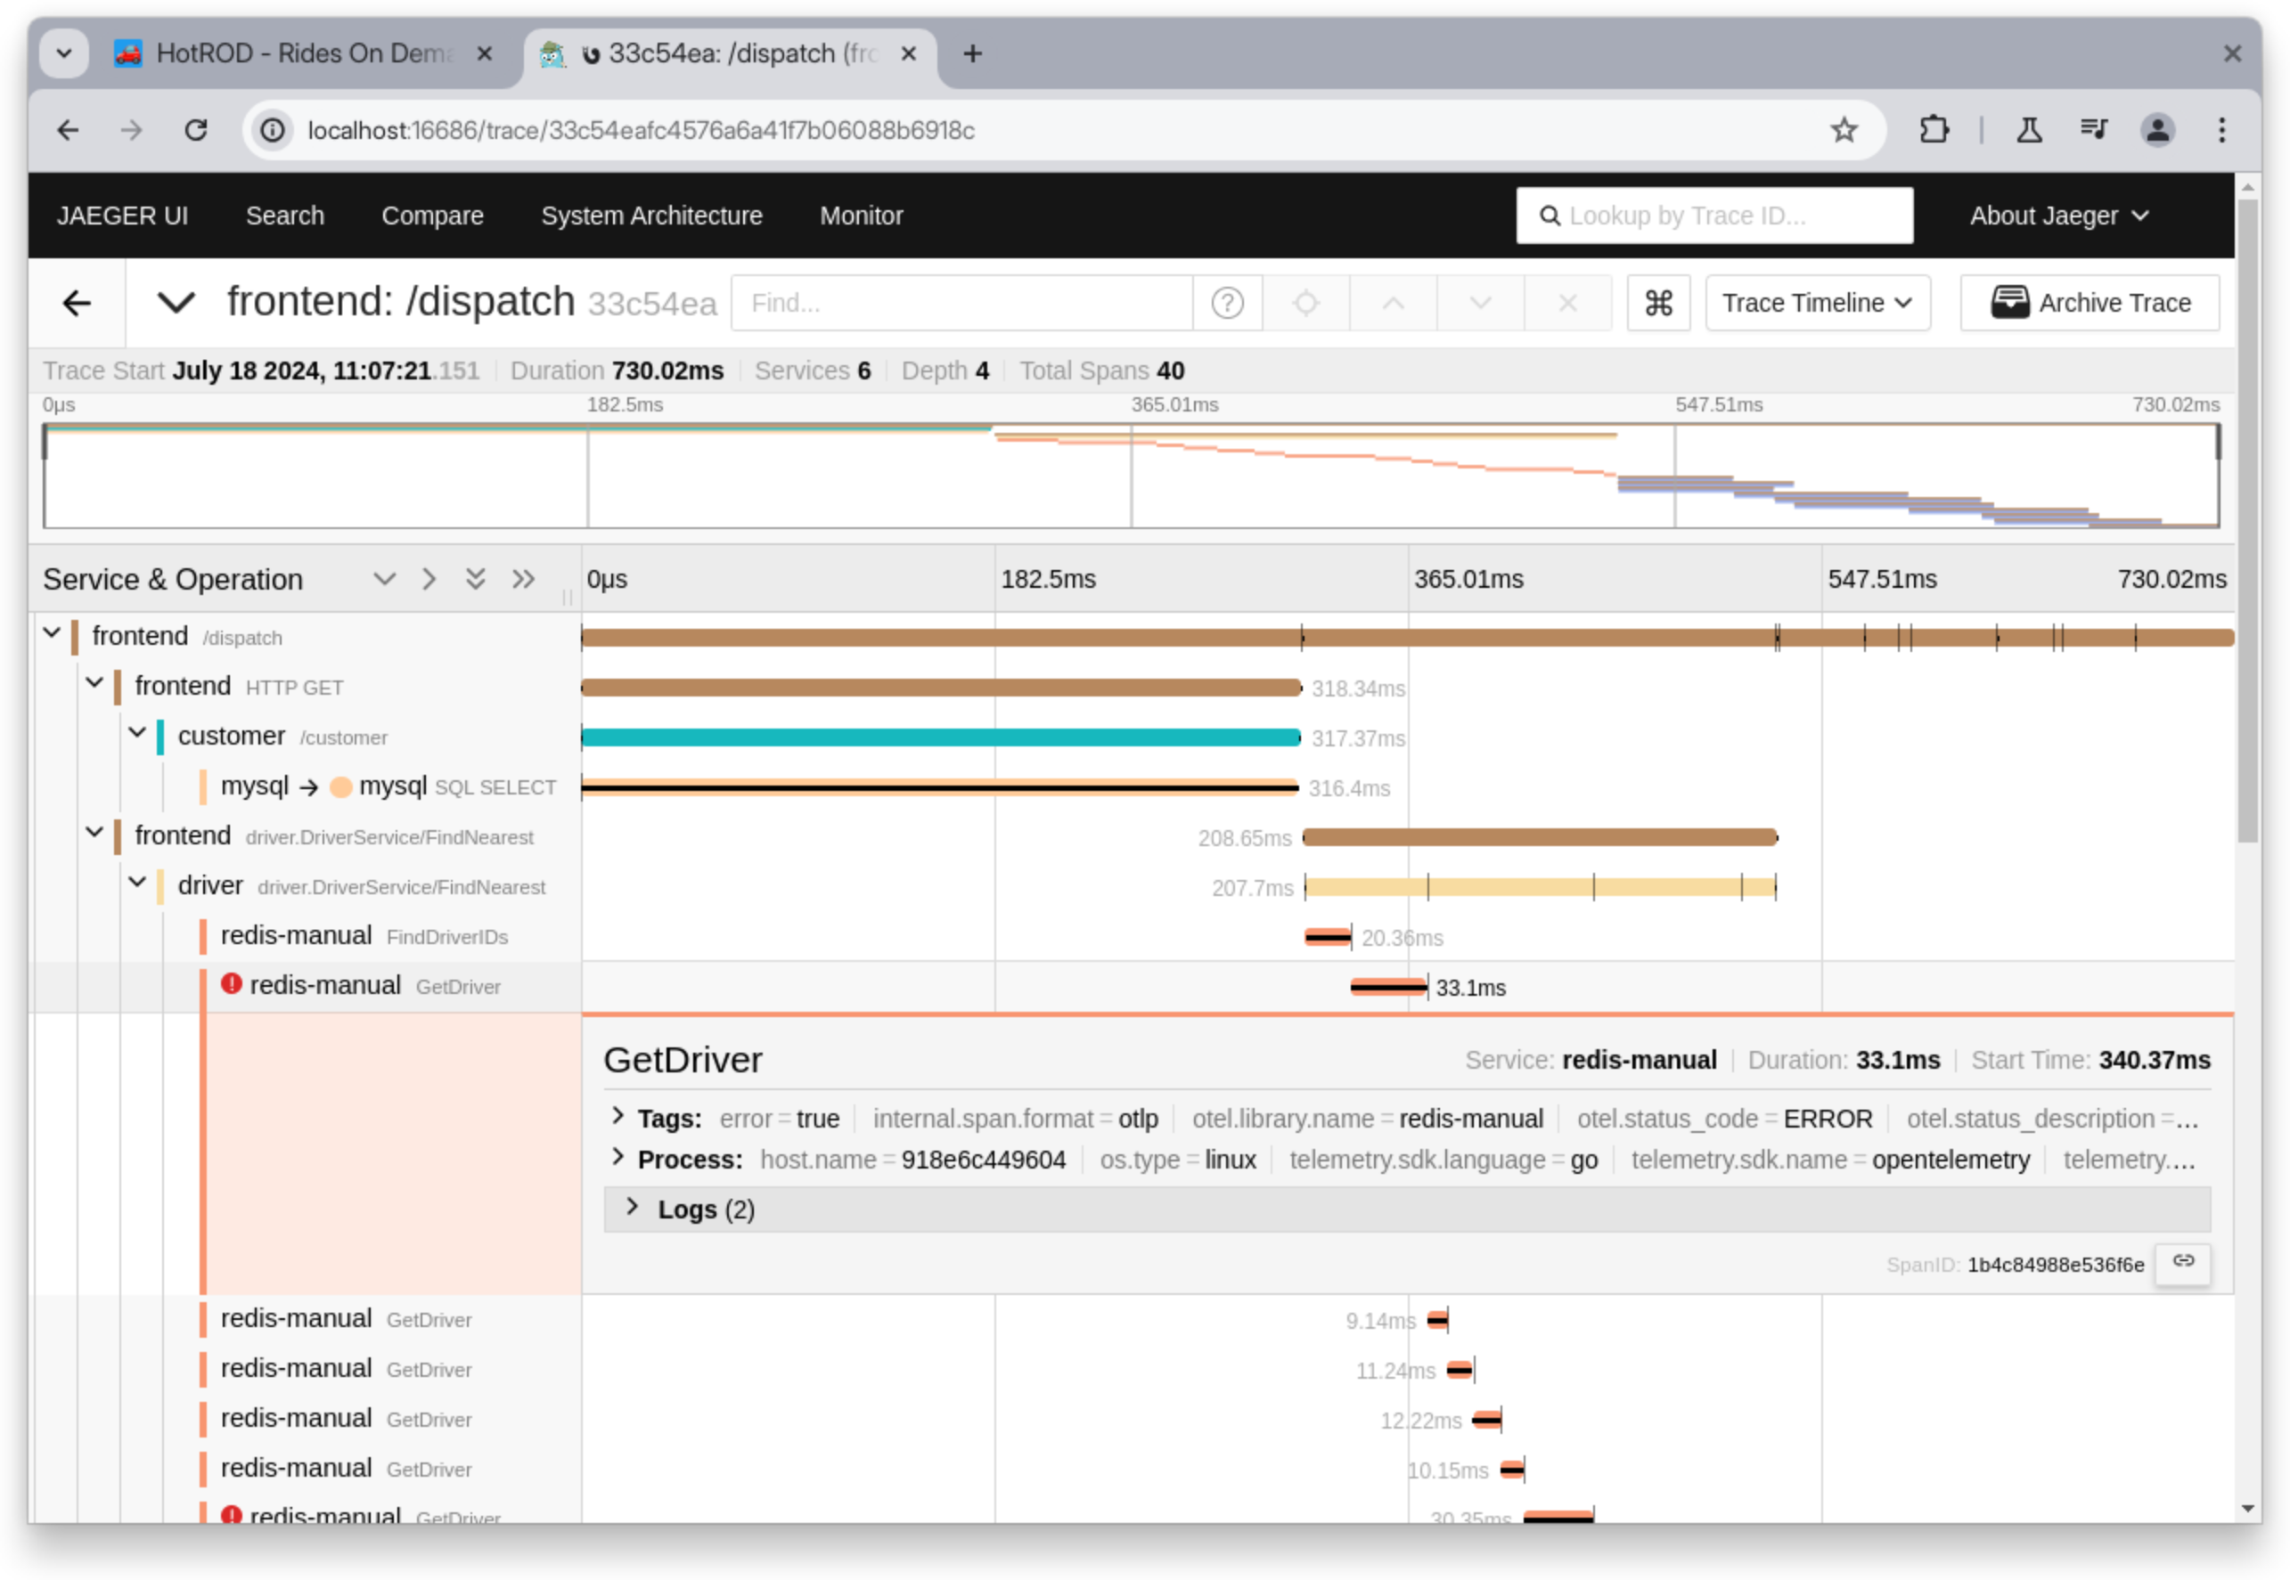Expand the Tags section of GetDriver

618,1118
